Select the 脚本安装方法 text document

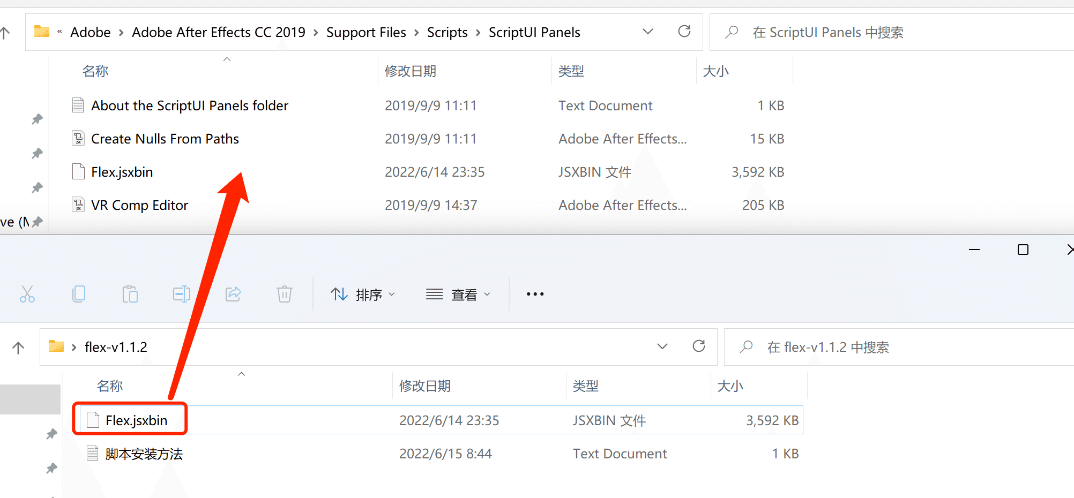tap(144, 454)
